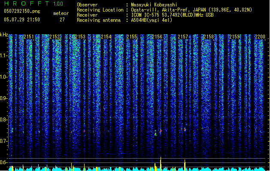Image resolution: width=270 pixels, height=171 pixels.
Task: Click the 2200 time marker
Action: pyautogui.click(x=260, y=37)
